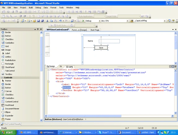178x135 pixels.
Task: Click the highlighted Button tag in XAML
Action: click(x=67, y=88)
